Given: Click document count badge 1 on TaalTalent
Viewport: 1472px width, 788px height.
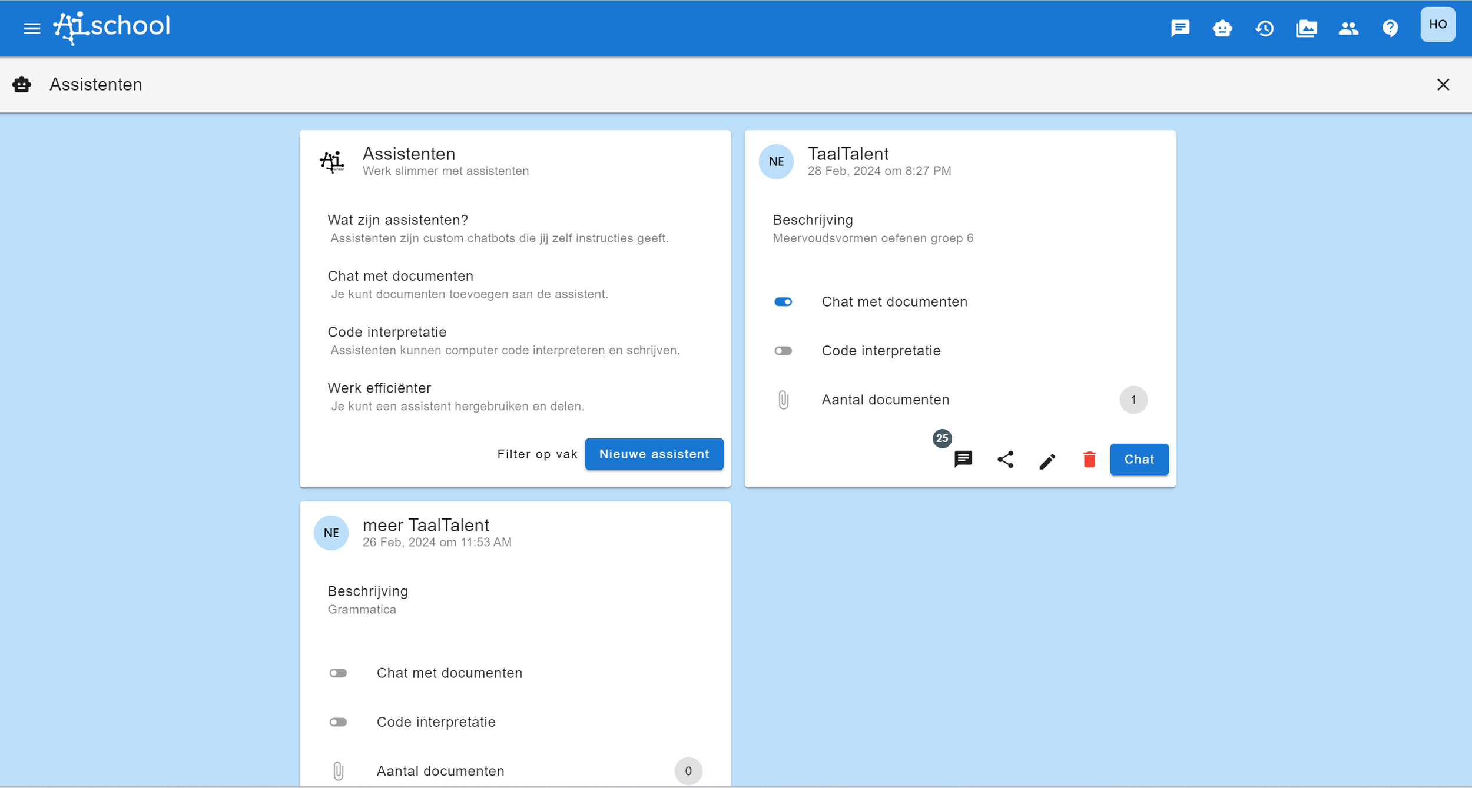Looking at the screenshot, I should click(1133, 400).
